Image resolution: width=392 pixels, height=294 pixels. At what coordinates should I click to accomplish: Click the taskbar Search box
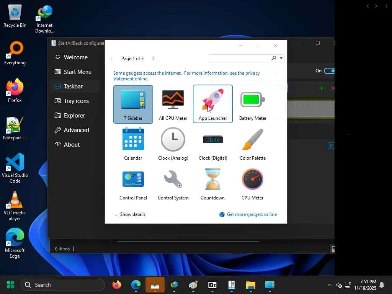(x=63, y=285)
